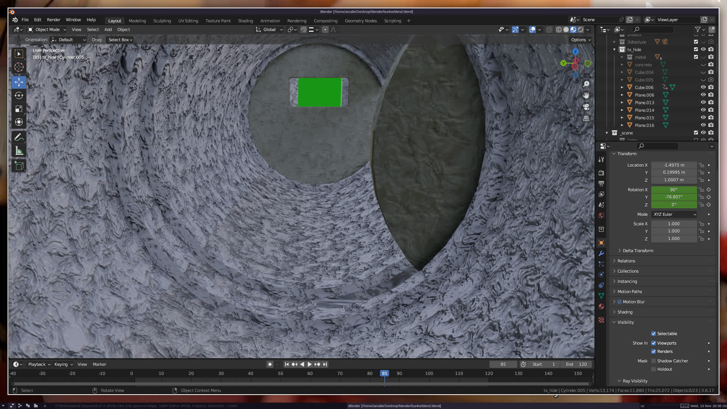Toggle camera view in viewport

point(586,107)
